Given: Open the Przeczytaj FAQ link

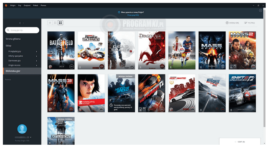Looking at the screenshot, I should pos(133,15).
